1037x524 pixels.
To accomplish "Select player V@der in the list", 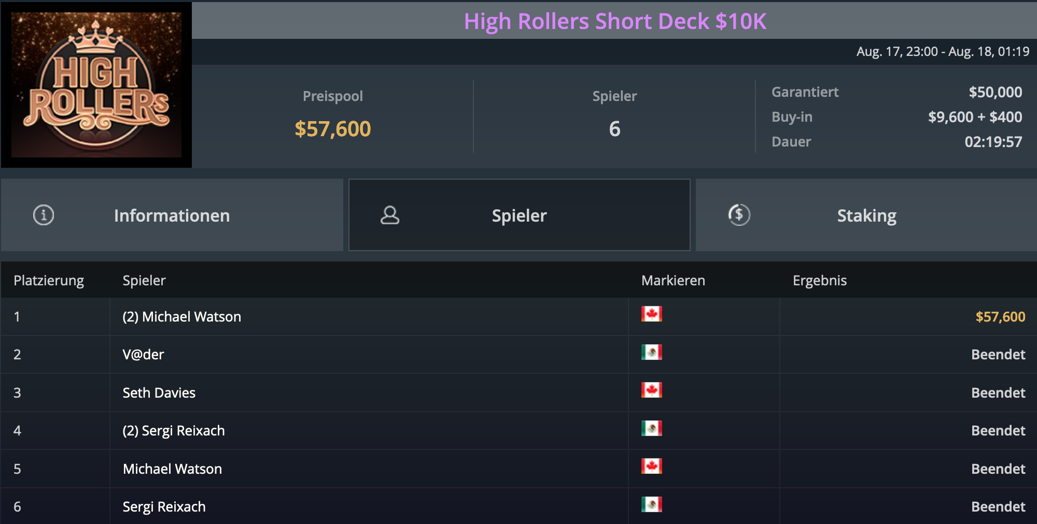I will (144, 355).
